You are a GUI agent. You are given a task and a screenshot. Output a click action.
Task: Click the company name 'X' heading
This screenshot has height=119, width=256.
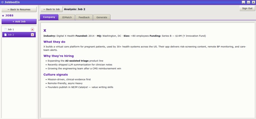click(45, 30)
